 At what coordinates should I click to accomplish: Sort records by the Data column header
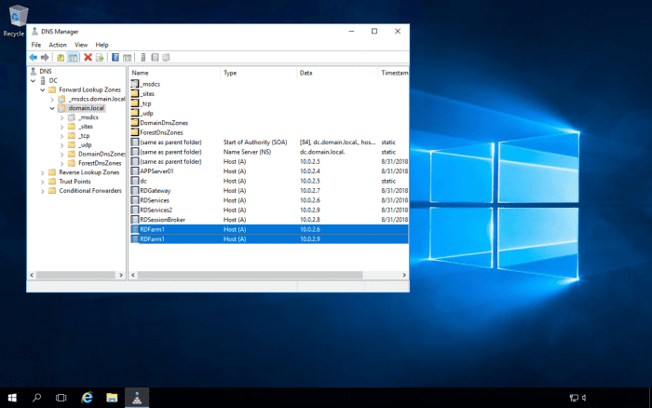(x=337, y=73)
